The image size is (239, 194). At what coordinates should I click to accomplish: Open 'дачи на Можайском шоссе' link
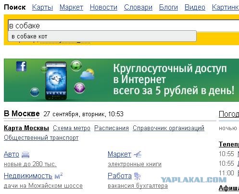[43, 186]
